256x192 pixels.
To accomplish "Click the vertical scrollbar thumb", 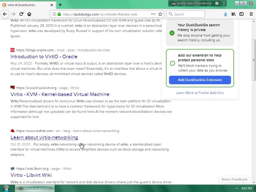I will point(253,60).
